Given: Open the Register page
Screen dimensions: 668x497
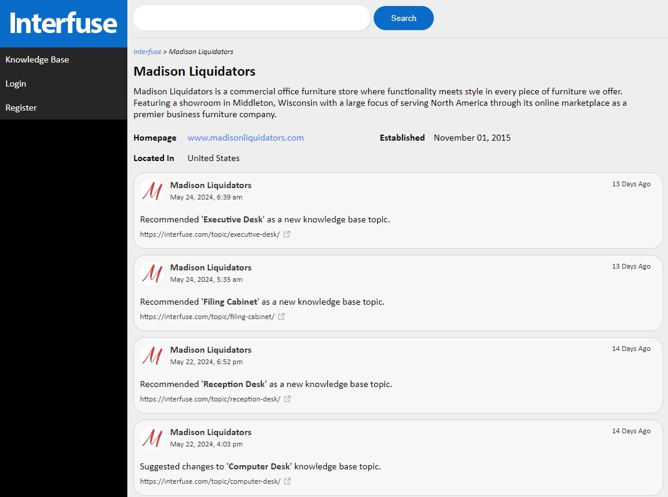Looking at the screenshot, I should [64, 108].
